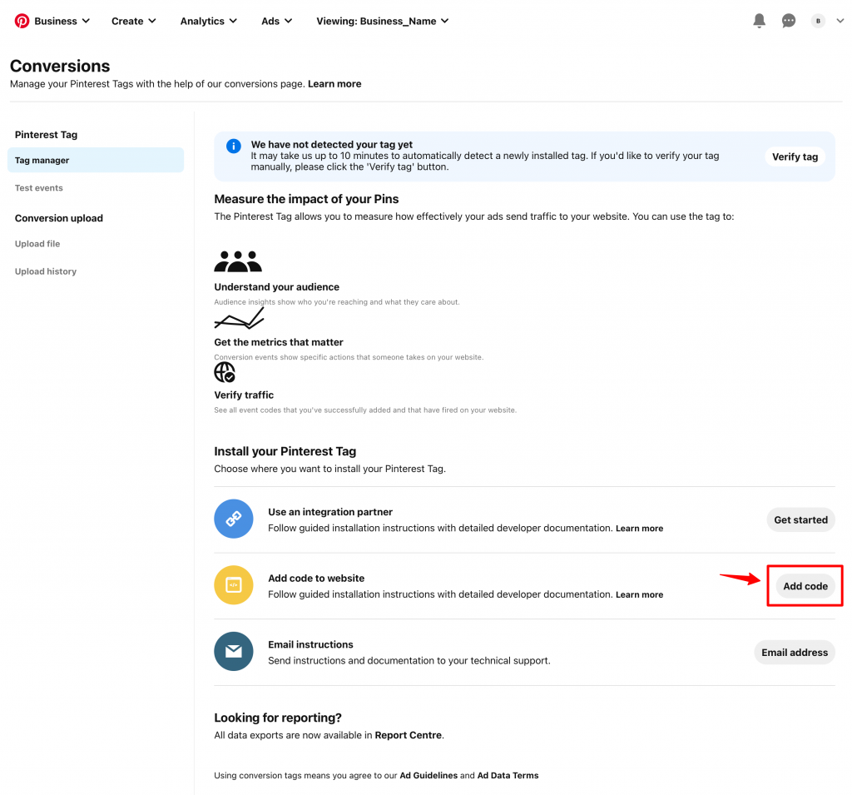
Task: Click the Pinterest Tag sidebar heading
Action: click(47, 135)
